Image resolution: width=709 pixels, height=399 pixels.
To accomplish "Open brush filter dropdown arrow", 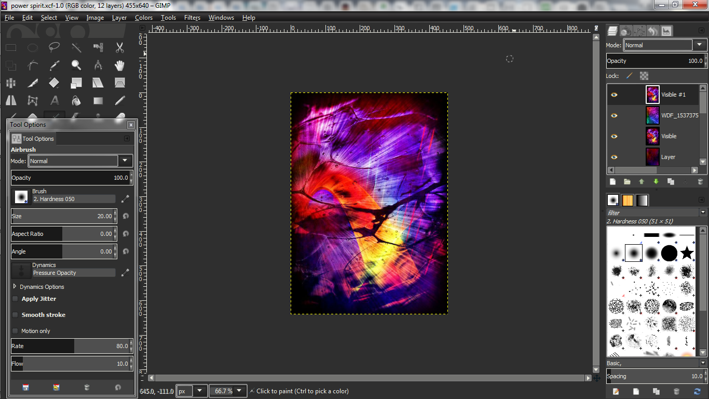I will (703, 212).
